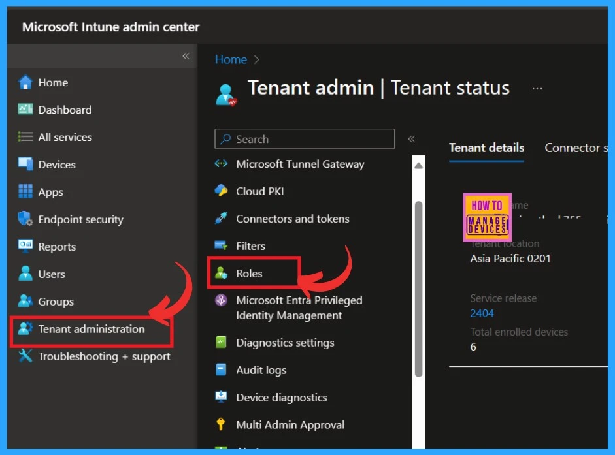Open Multi Admin Approval entry
Viewport: 615px width, 455px height.
[290, 425]
